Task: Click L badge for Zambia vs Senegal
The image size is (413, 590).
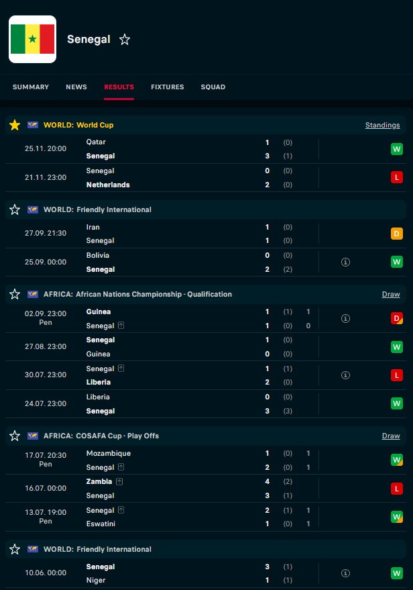Action: (x=396, y=489)
